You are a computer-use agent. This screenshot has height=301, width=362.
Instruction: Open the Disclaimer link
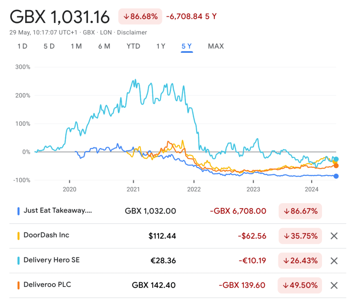pos(132,32)
